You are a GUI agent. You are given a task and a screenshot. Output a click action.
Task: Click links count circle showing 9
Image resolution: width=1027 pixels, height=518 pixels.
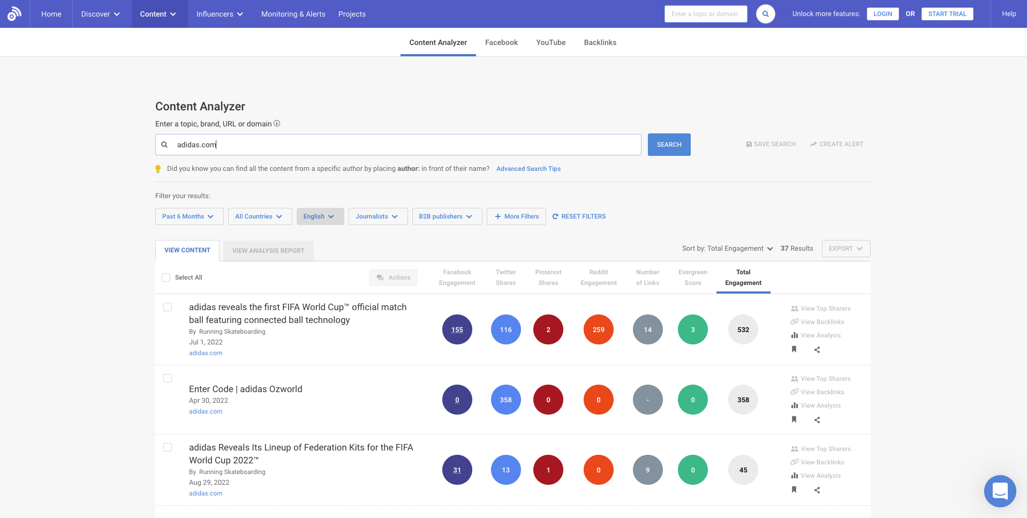tap(648, 470)
